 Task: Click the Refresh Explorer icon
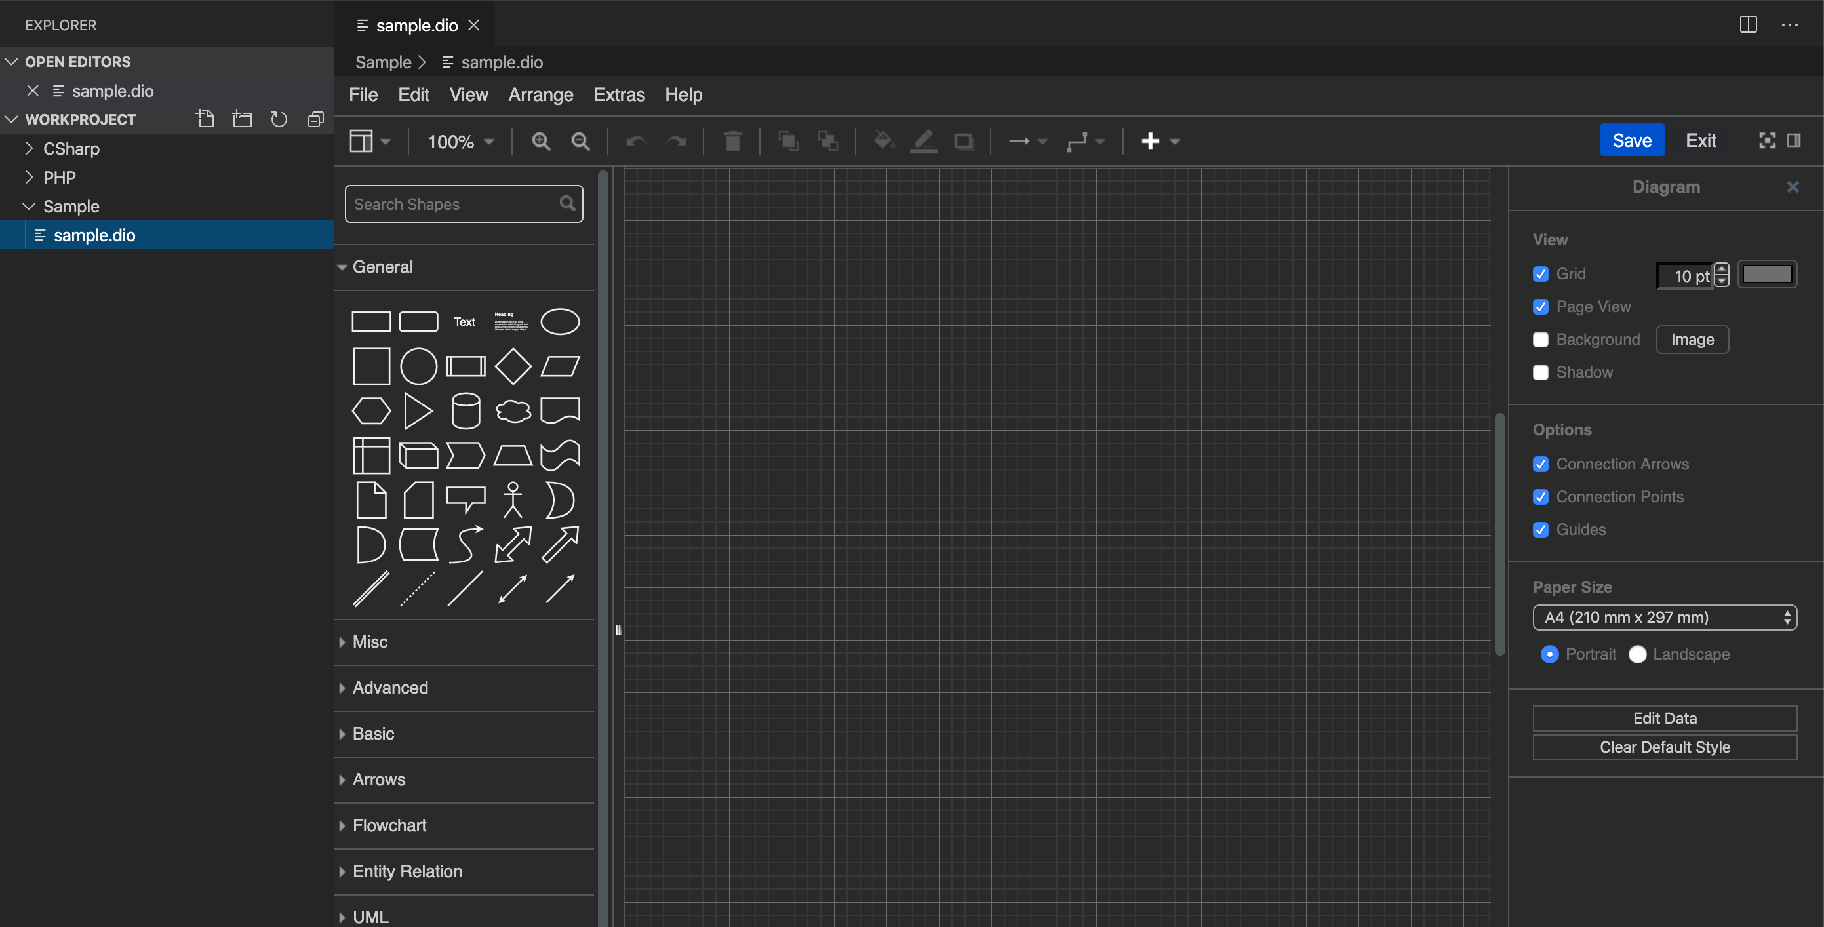[279, 119]
